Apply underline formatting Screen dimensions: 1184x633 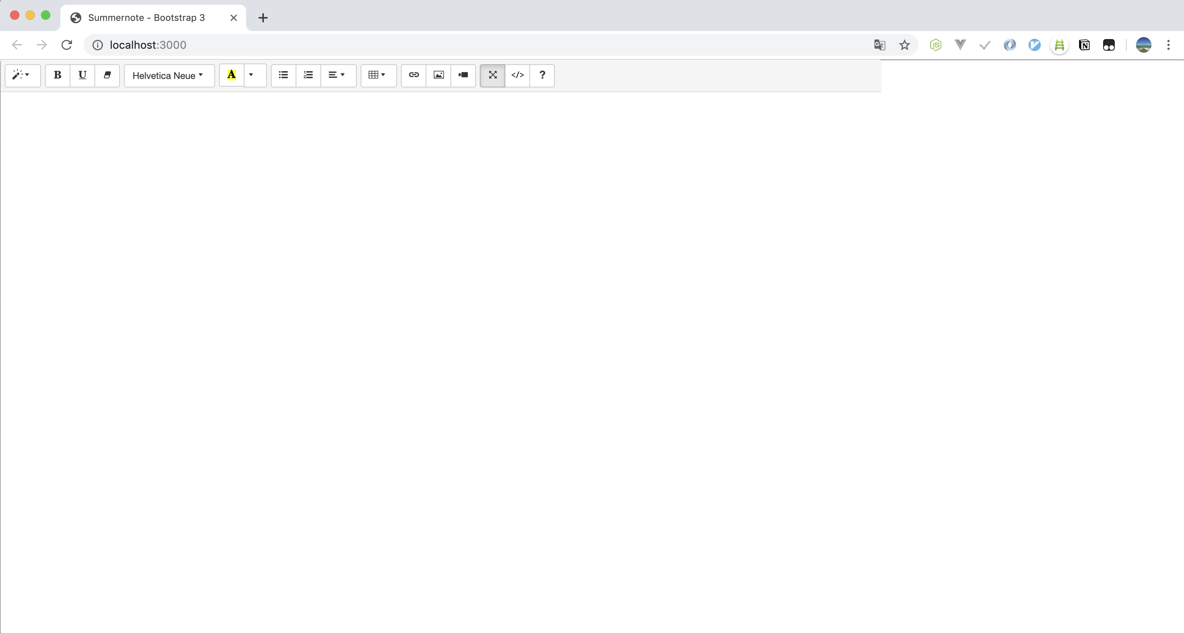pos(82,75)
